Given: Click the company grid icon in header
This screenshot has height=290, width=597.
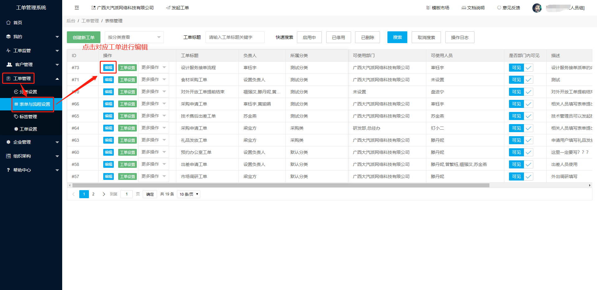Looking at the screenshot, I should click(x=93, y=8).
